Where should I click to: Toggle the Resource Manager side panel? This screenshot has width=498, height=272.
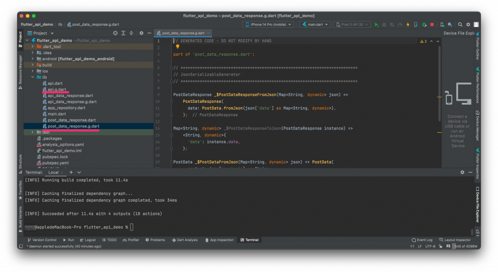click(20, 69)
